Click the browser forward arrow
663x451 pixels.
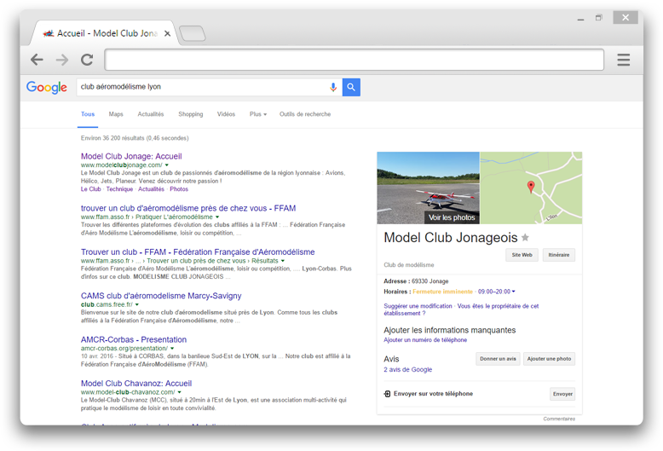pos(61,60)
